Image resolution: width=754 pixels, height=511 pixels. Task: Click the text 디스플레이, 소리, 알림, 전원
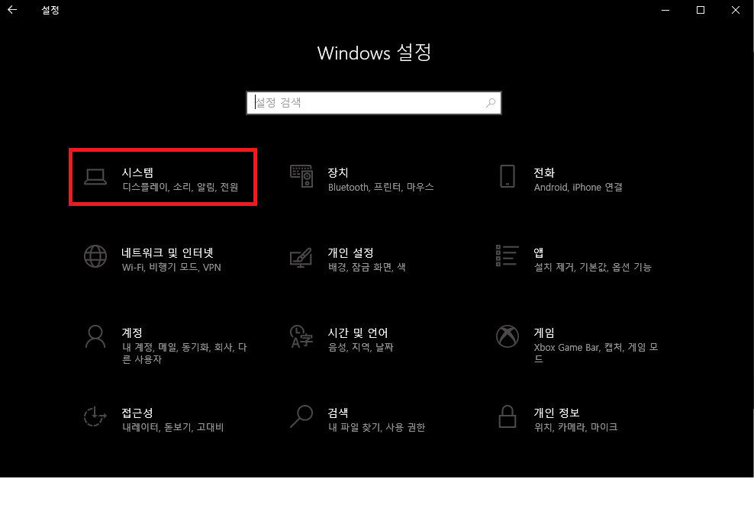[180, 187]
